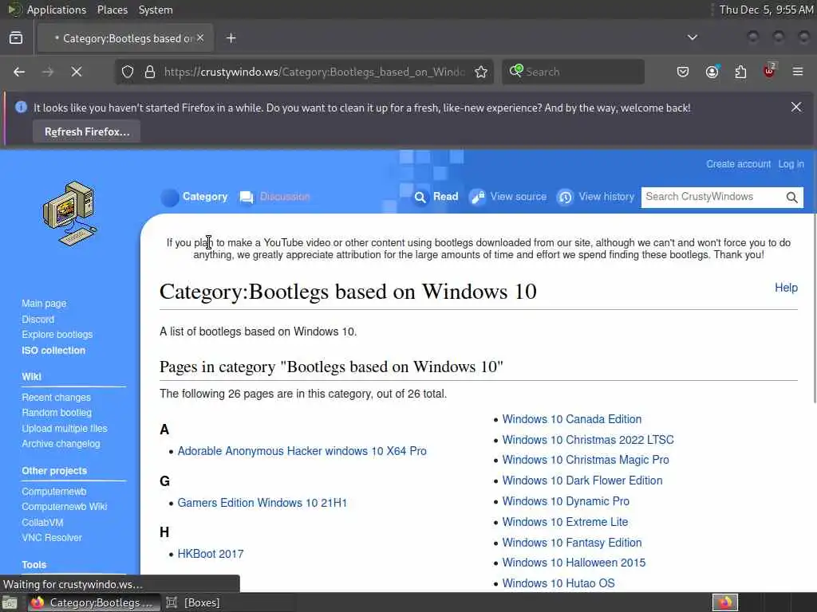Click the Log in link
The image size is (817, 612).
791,164
